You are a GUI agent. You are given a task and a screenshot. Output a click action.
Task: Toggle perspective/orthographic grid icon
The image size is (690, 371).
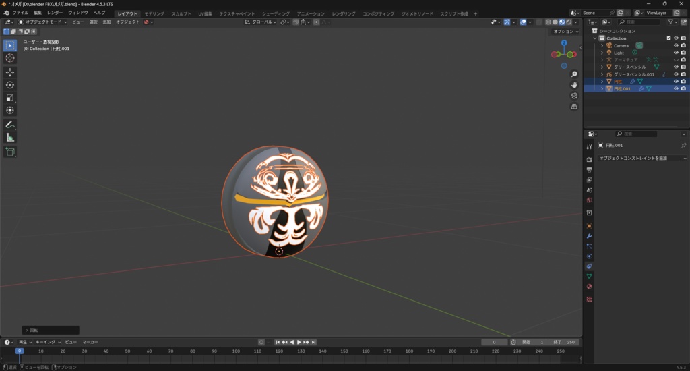574,106
